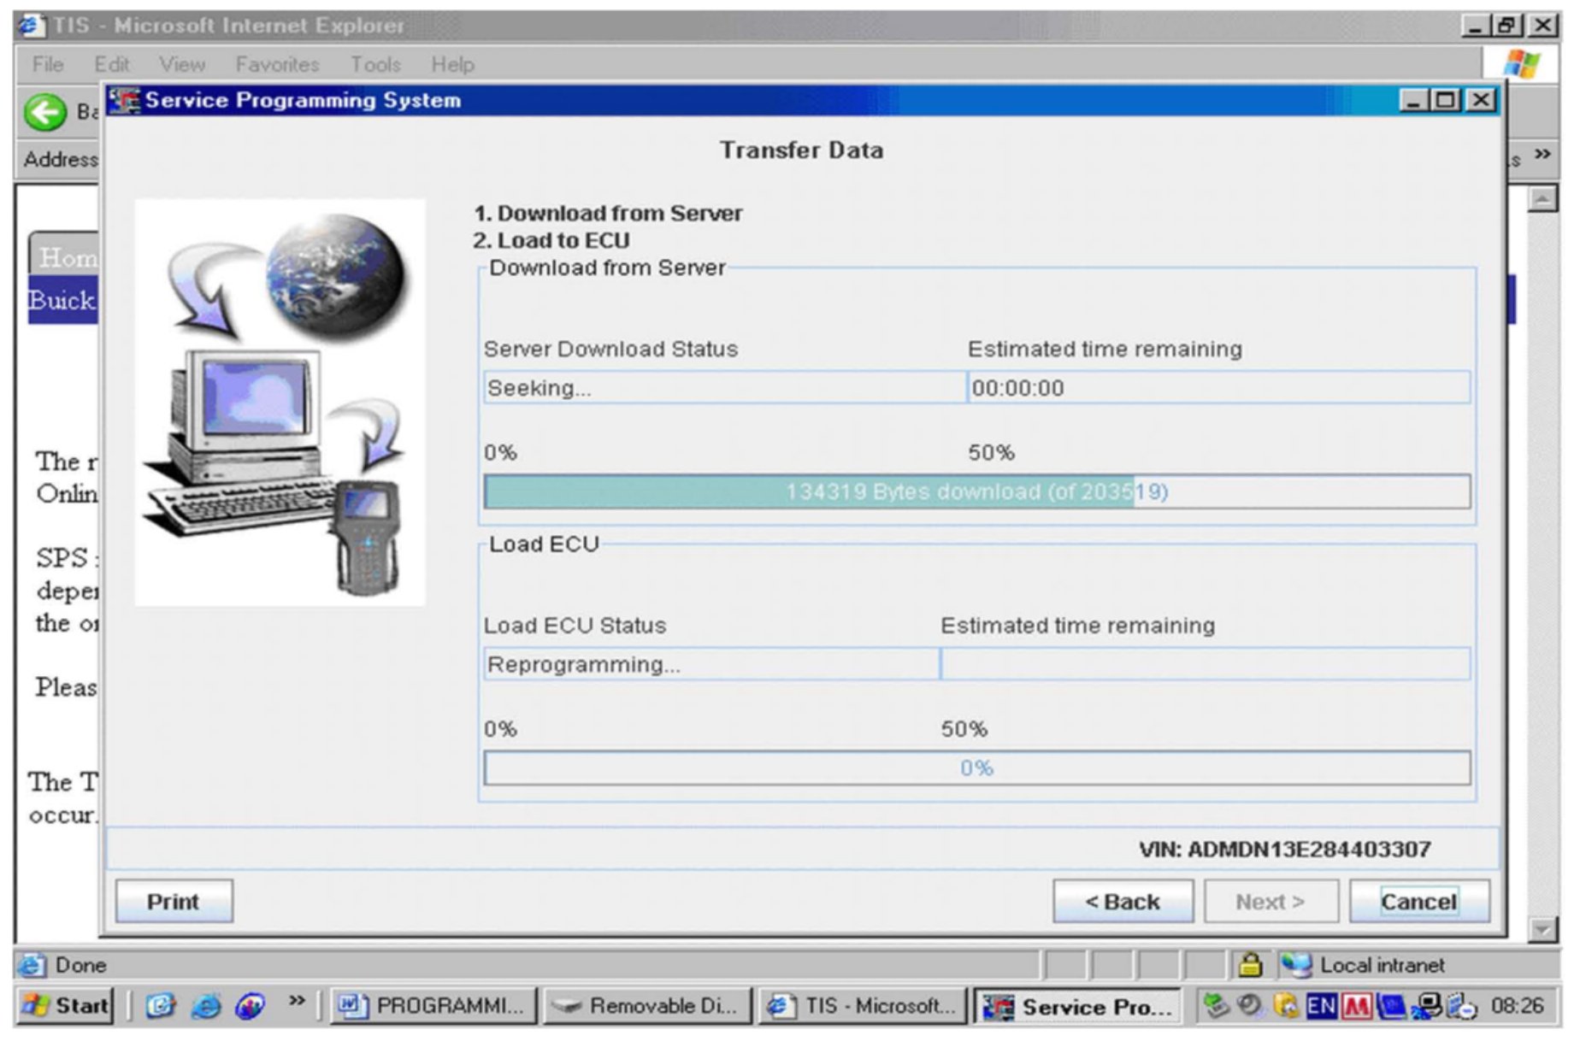Open the Favorites menu
The image size is (1586, 1047).
point(276,64)
